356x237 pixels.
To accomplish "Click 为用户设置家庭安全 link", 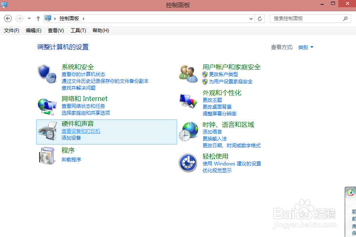I will (x=231, y=82).
